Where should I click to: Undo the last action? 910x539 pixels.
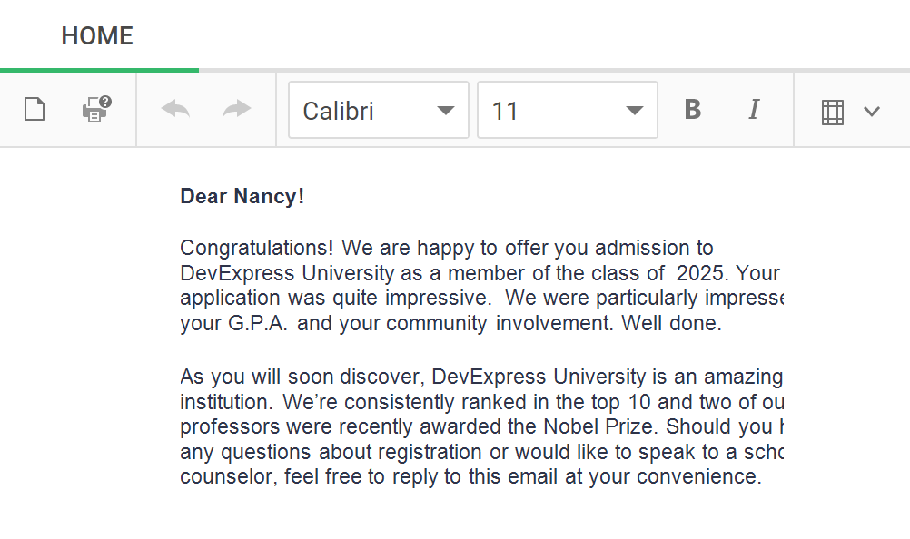click(x=175, y=111)
